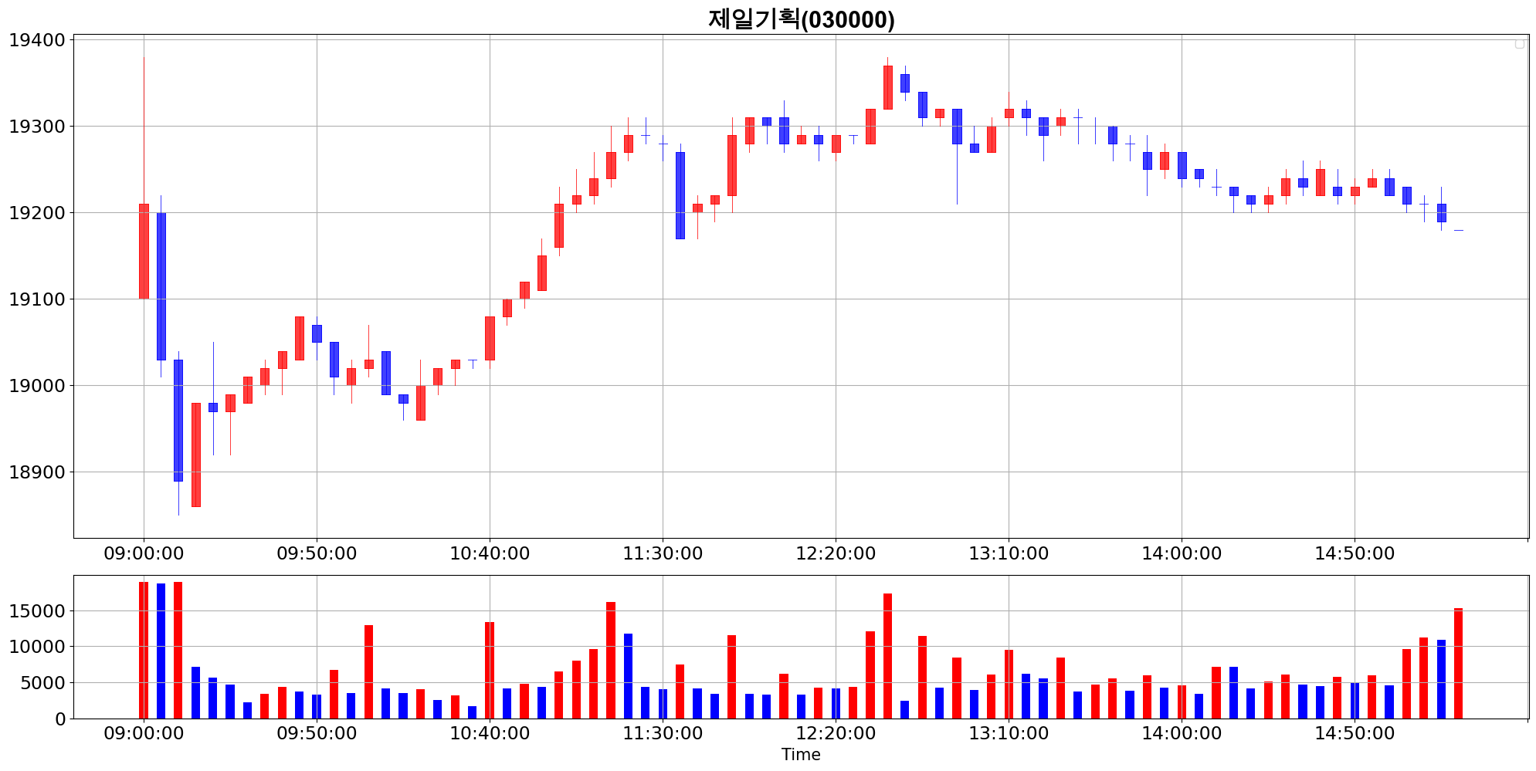Click the 19300 price axis label
Viewport: 1536px width, 771px height.
(36, 127)
